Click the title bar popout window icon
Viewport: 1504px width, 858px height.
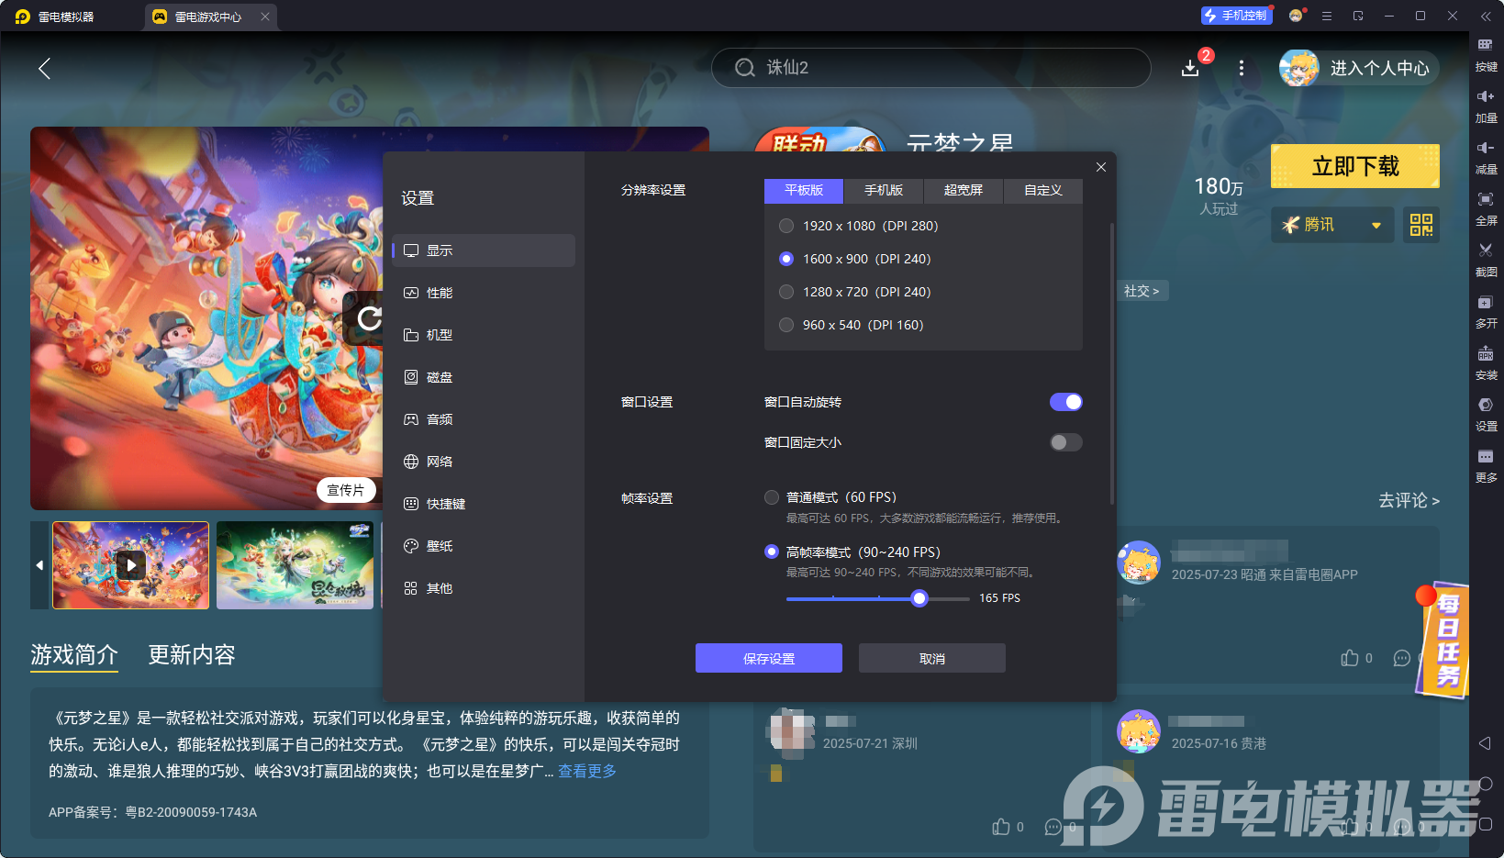click(1358, 16)
